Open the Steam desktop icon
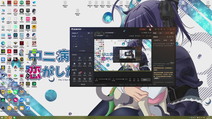The width and height of the screenshot is (212, 119). click(x=3, y=76)
